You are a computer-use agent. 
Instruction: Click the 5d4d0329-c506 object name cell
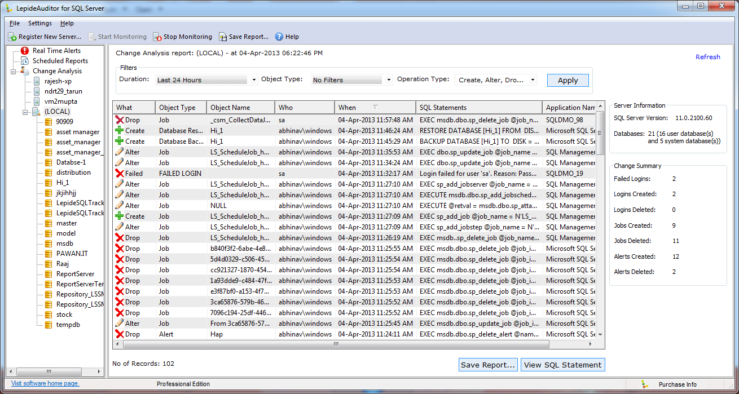pos(240,259)
